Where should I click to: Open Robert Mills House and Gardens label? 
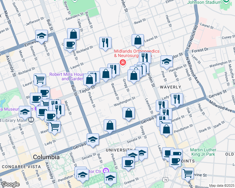click(x=67, y=77)
